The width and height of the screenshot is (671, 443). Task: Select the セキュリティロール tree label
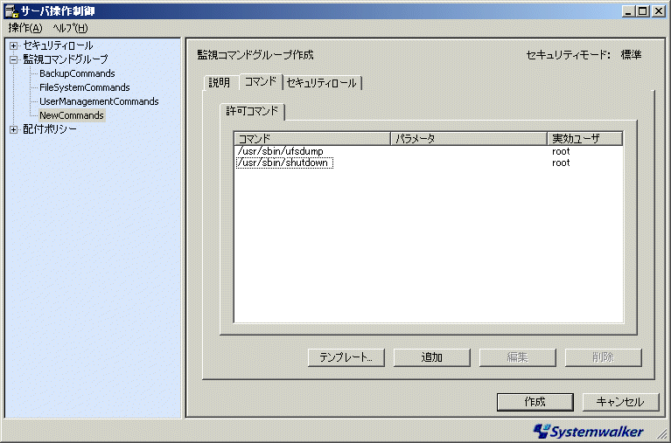tap(59, 45)
